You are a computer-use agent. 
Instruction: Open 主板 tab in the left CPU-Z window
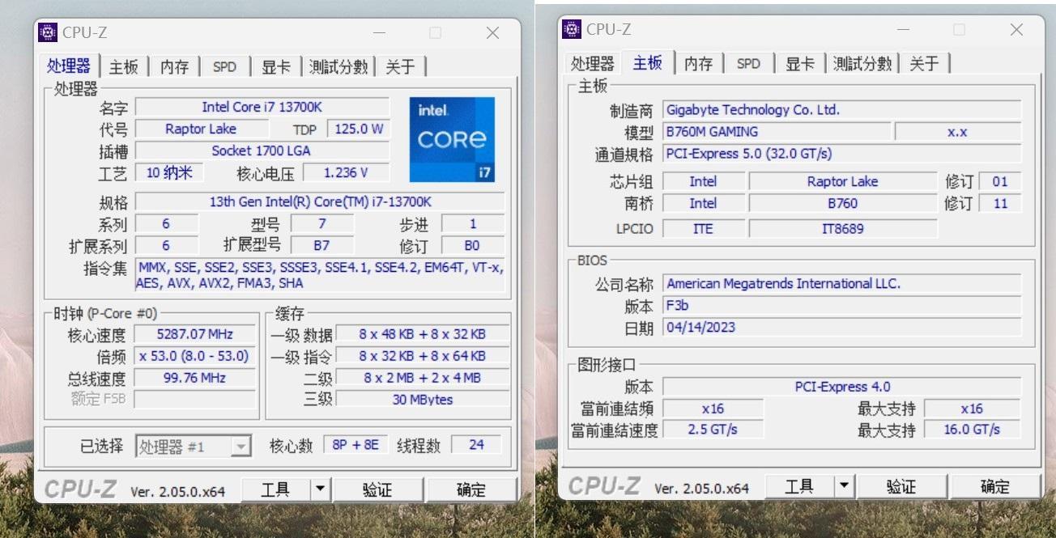[x=123, y=66]
